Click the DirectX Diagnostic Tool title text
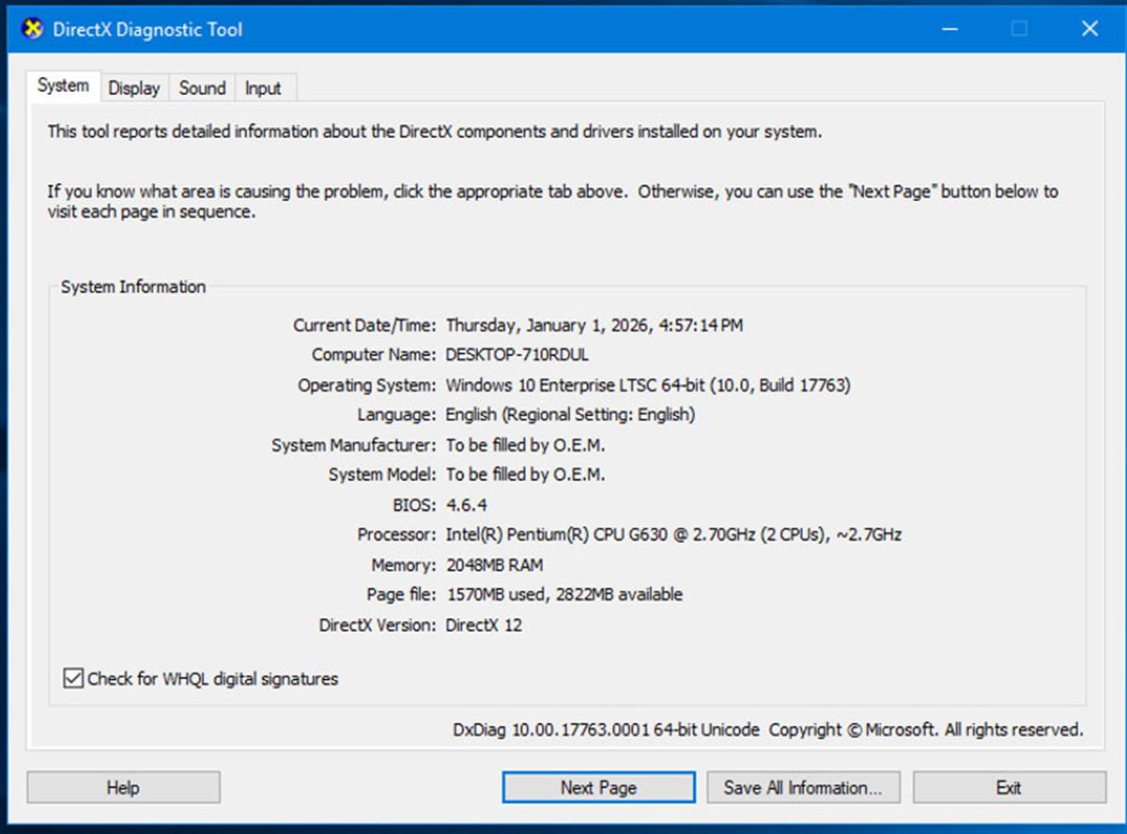 point(147,29)
